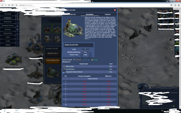Click the Build level 1 button
The height and width of the screenshot is (113, 181).
tap(52, 54)
